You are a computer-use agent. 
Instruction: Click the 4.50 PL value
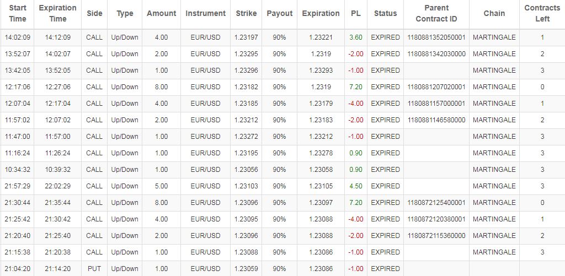(x=355, y=186)
